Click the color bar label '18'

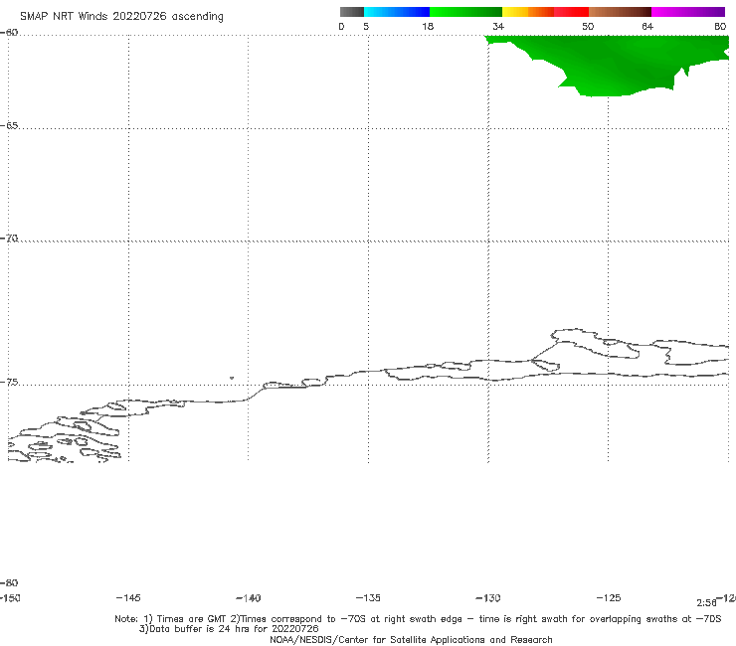(x=428, y=26)
